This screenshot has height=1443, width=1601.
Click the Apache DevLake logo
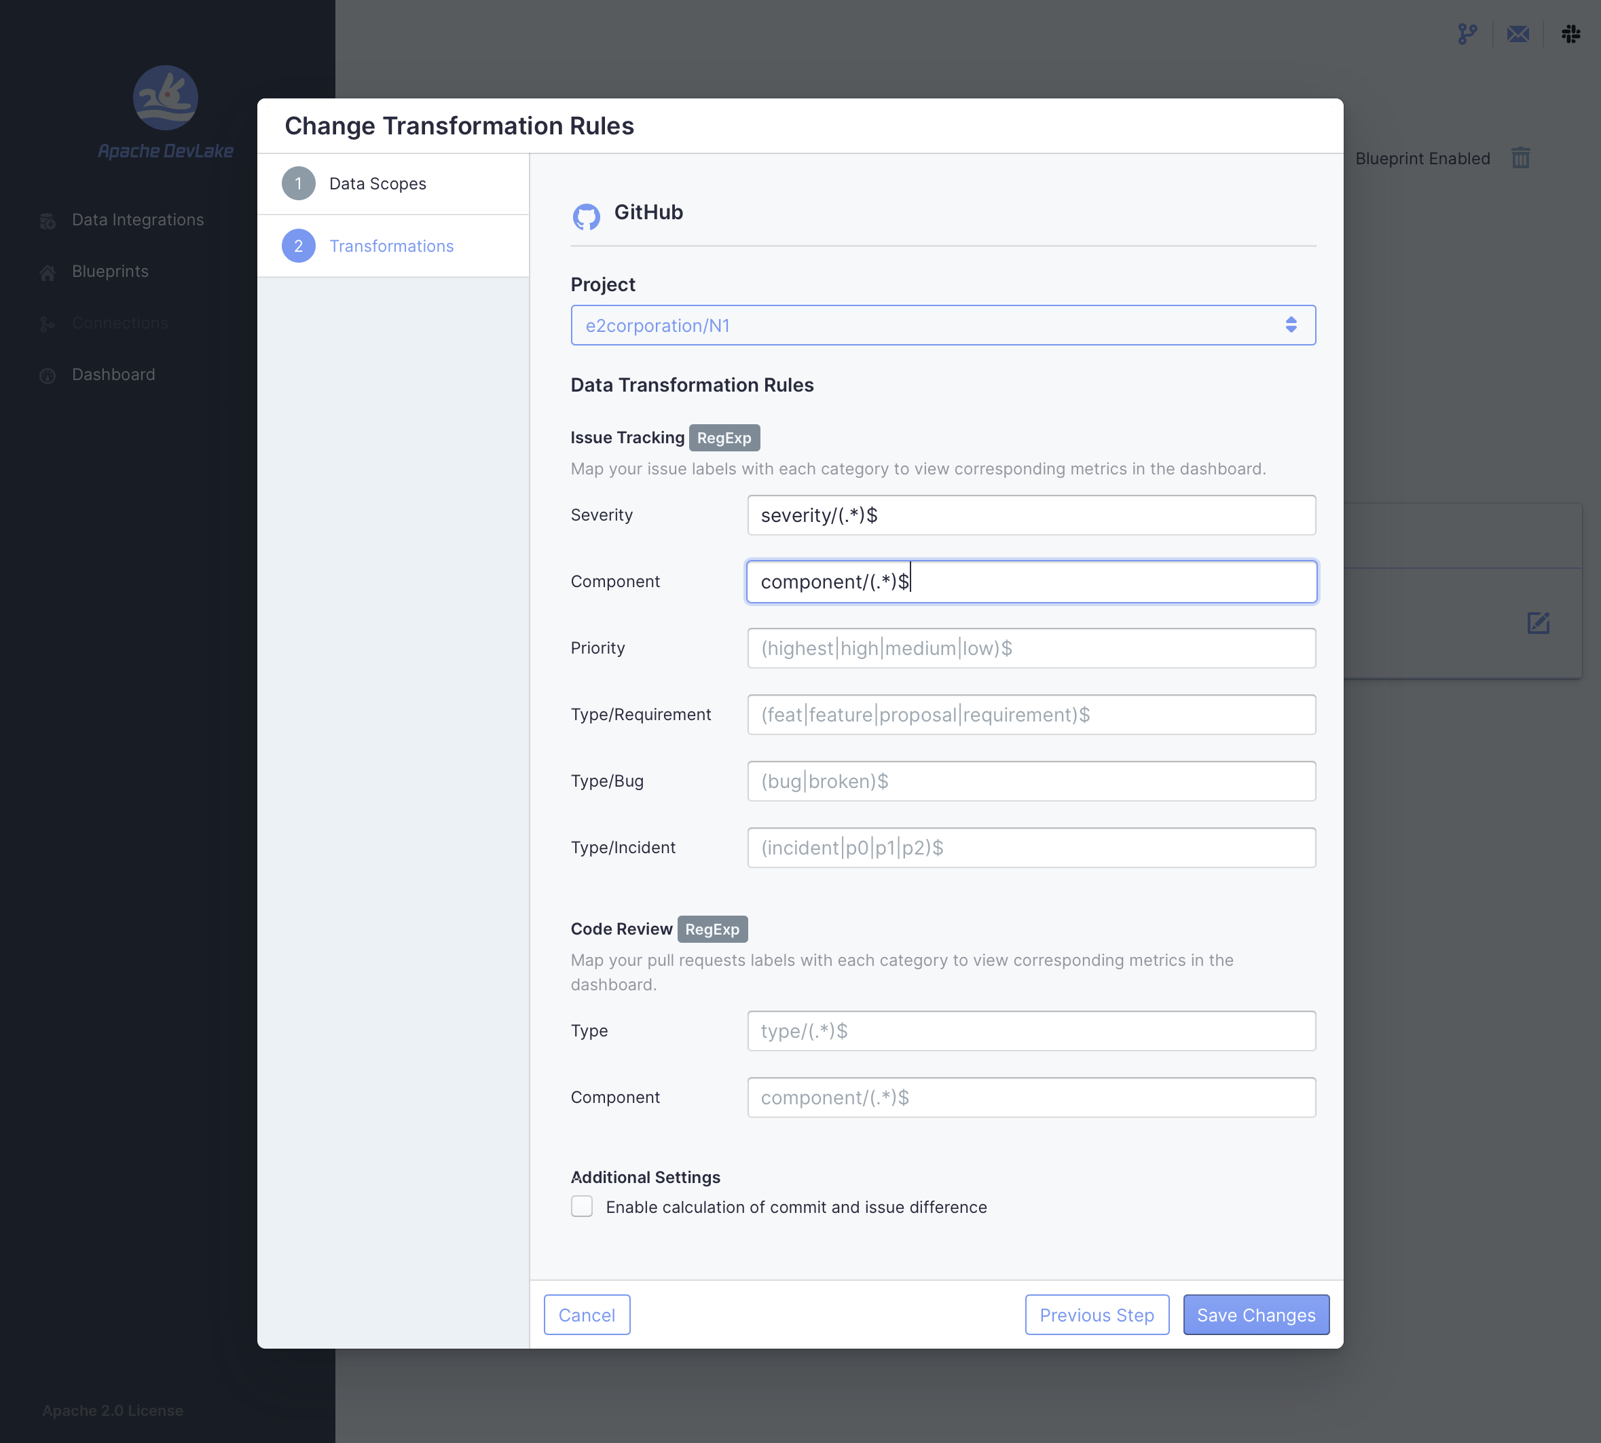pos(165,98)
